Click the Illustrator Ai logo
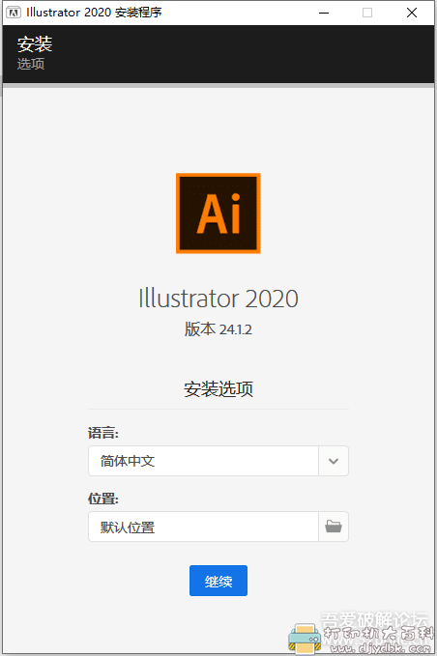The width and height of the screenshot is (437, 656). click(x=218, y=213)
